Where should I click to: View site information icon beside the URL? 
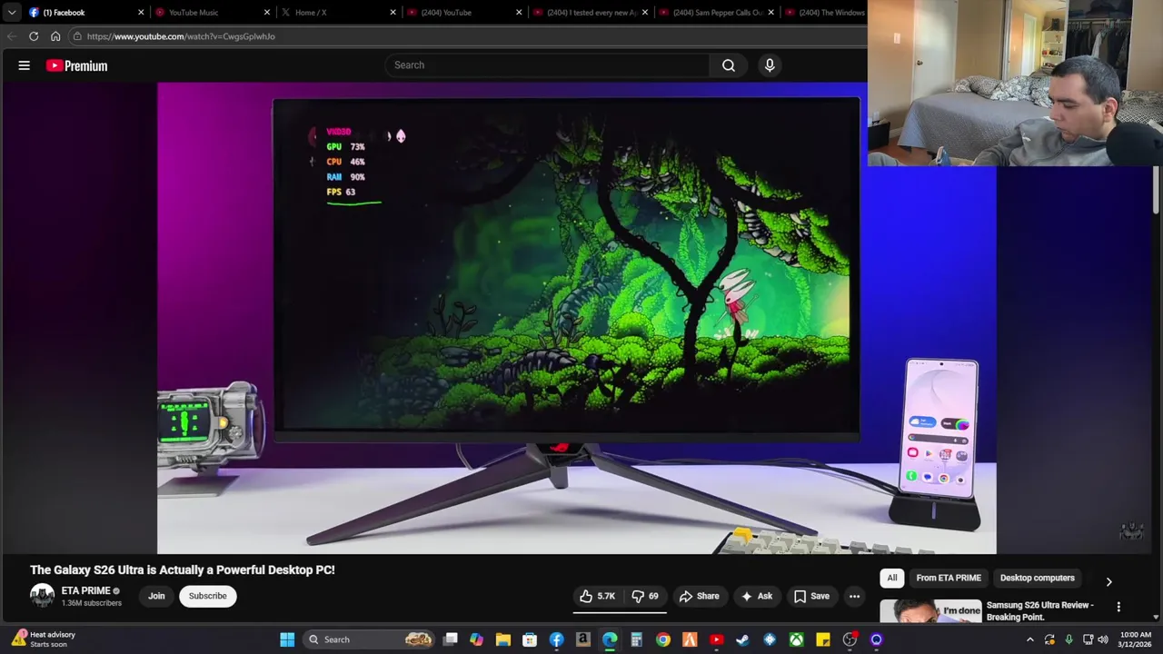(78, 36)
